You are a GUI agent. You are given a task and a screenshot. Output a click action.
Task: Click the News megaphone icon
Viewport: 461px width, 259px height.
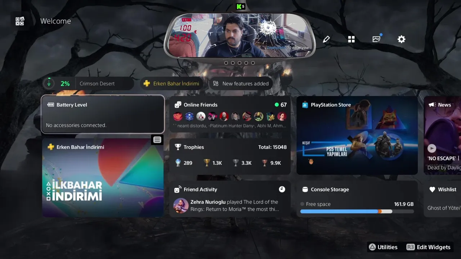tap(432, 105)
